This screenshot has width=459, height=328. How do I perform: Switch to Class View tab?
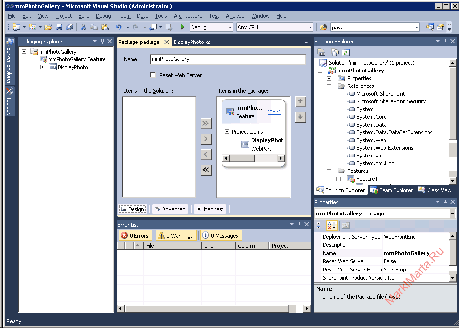[434, 190]
